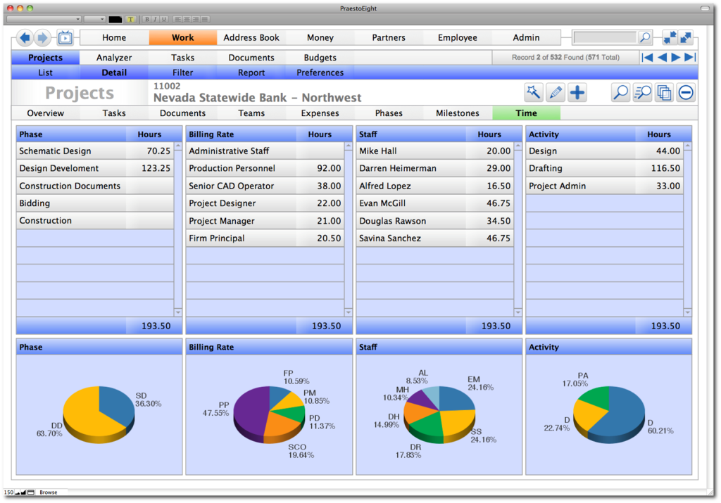
Task: Click the magic wand icon
Action: pos(534,92)
